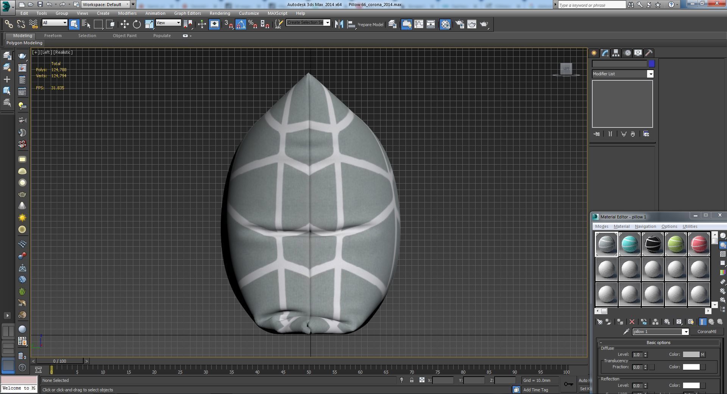The image size is (727, 394).
Task: Click the Select and Link tool
Action: 8,24
